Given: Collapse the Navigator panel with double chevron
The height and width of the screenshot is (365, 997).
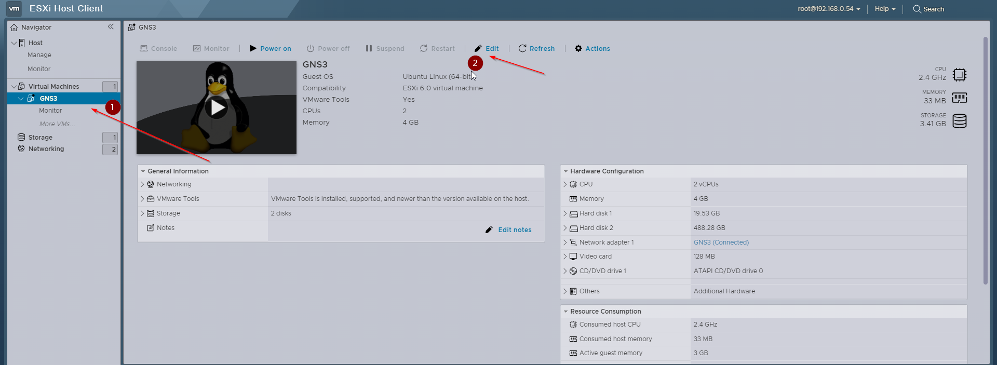Looking at the screenshot, I should click(x=111, y=26).
